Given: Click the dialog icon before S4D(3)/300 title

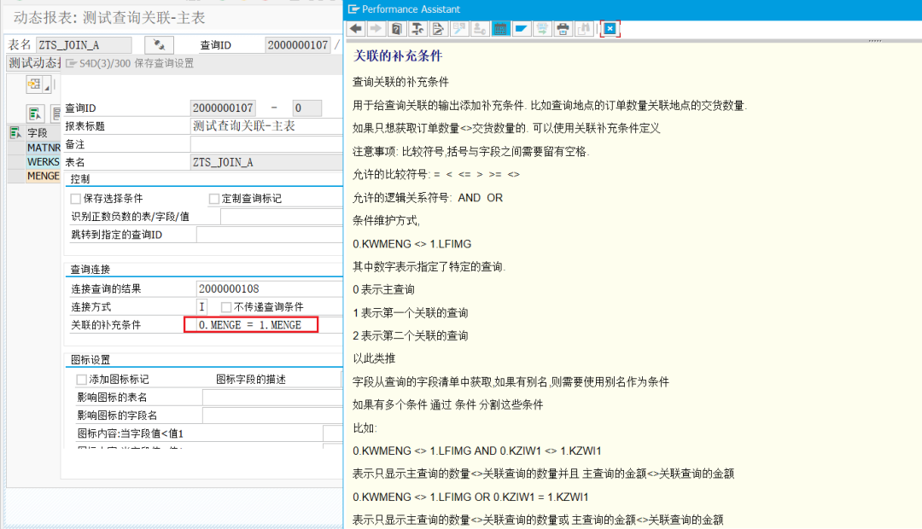Looking at the screenshot, I should pyautogui.click(x=71, y=63).
